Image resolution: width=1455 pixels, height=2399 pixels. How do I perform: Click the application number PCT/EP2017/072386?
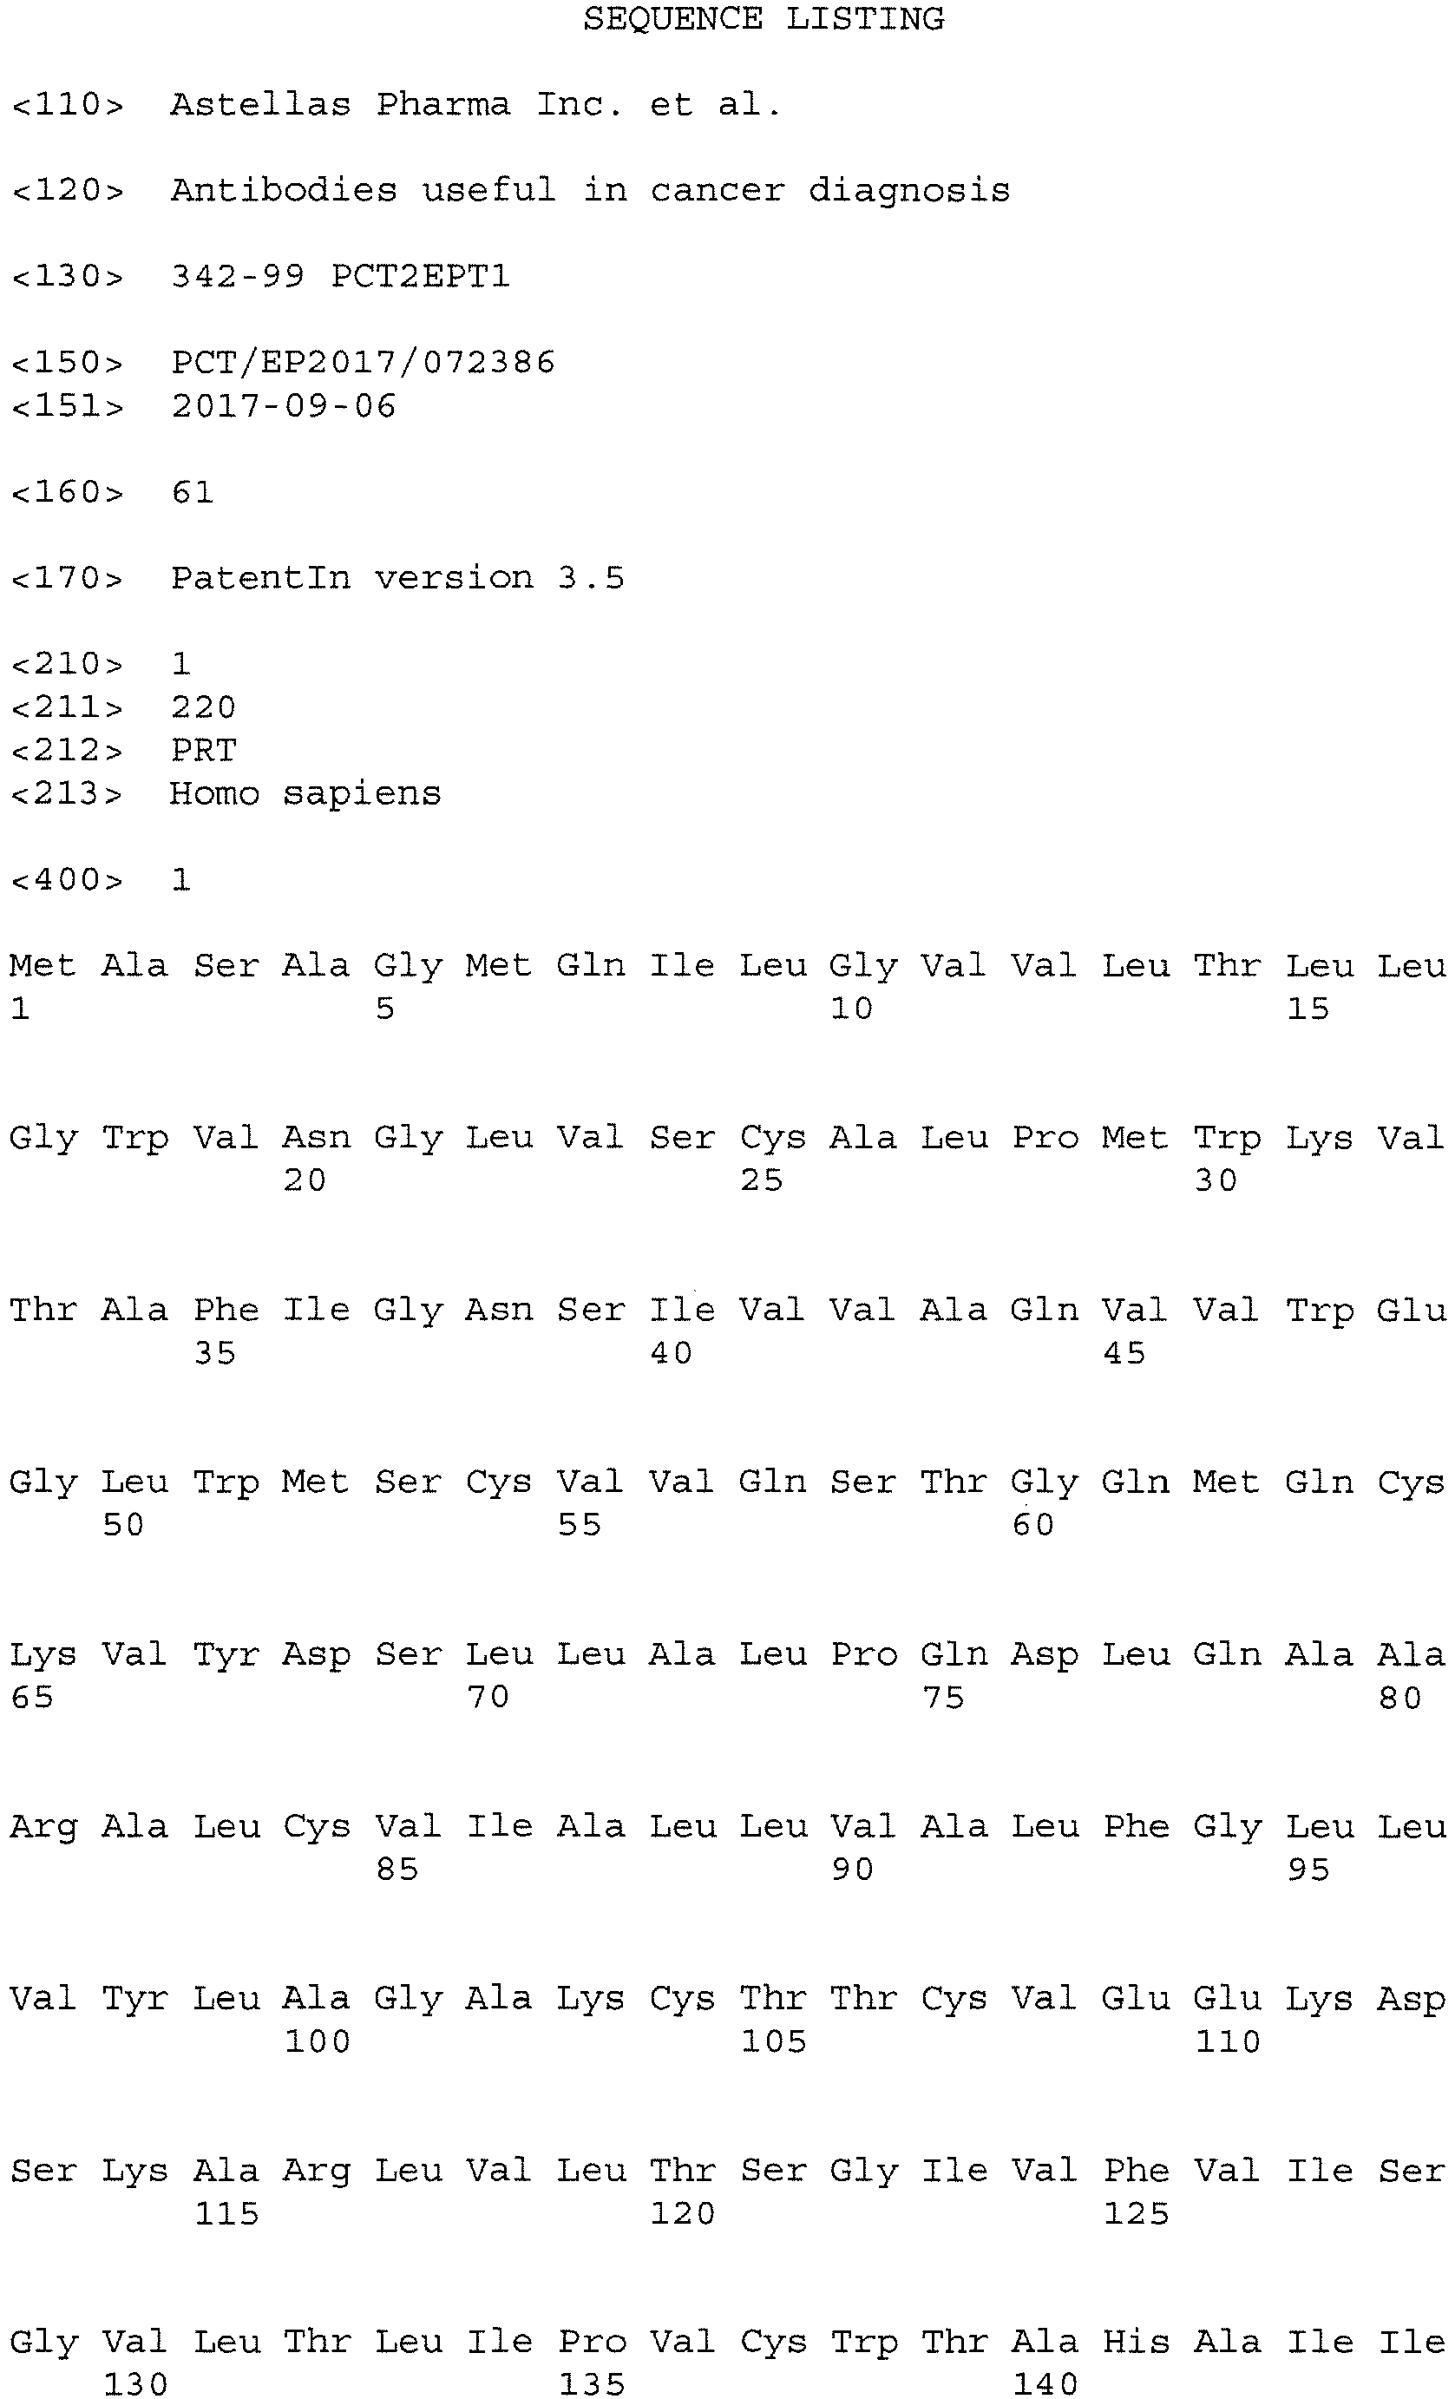363,362
